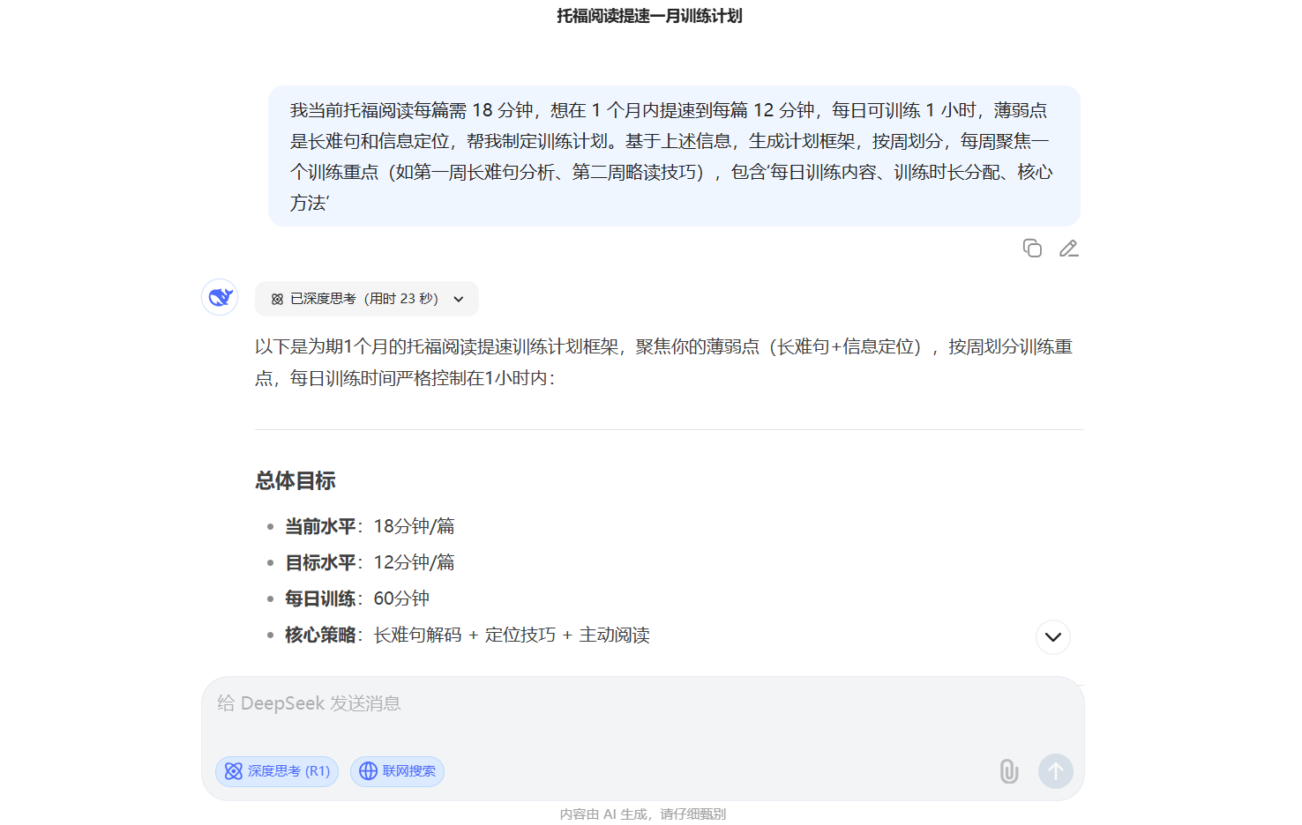
Task: Click the reply's introductory paragraph
Action: [662, 362]
